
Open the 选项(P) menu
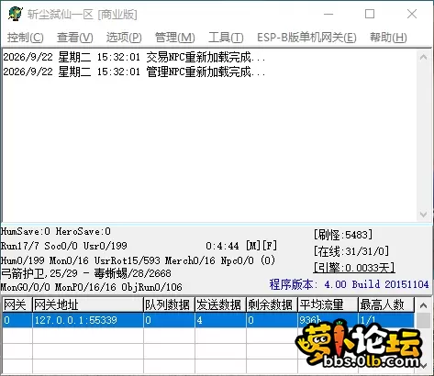[124, 38]
